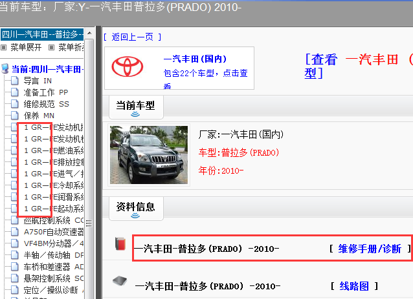Click the page icon next to 定位/操纵诊断
Viewport: 413px width, 299px height.
pyautogui.click(x=15, y=290)
